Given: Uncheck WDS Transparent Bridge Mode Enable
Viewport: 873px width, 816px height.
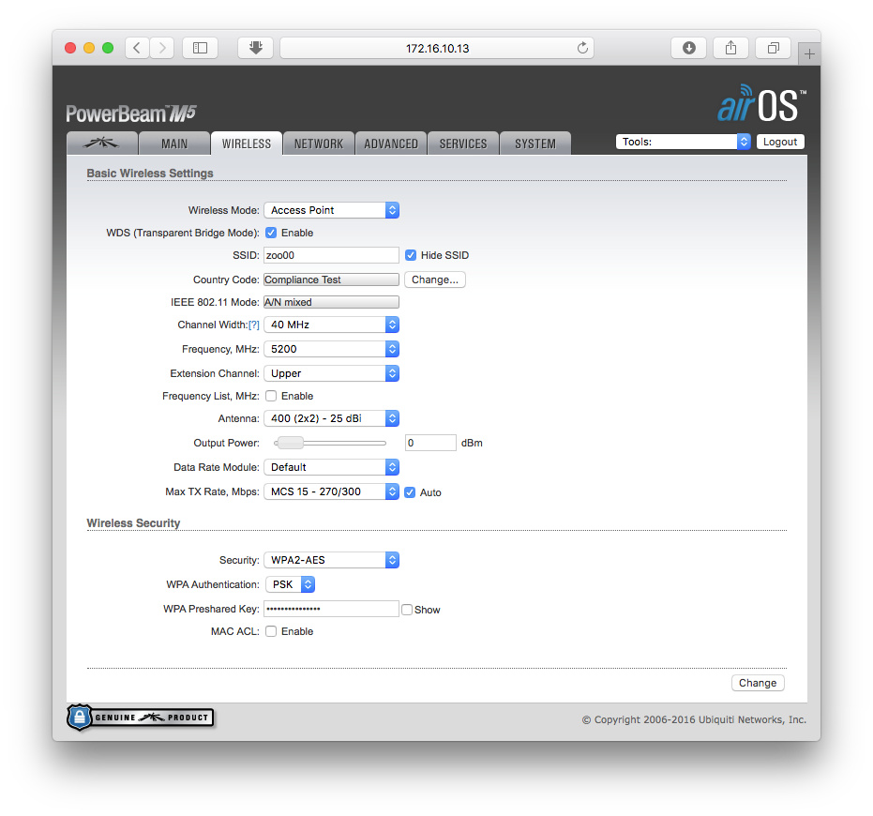Looking at the screenshot, I should click(271, 233).
